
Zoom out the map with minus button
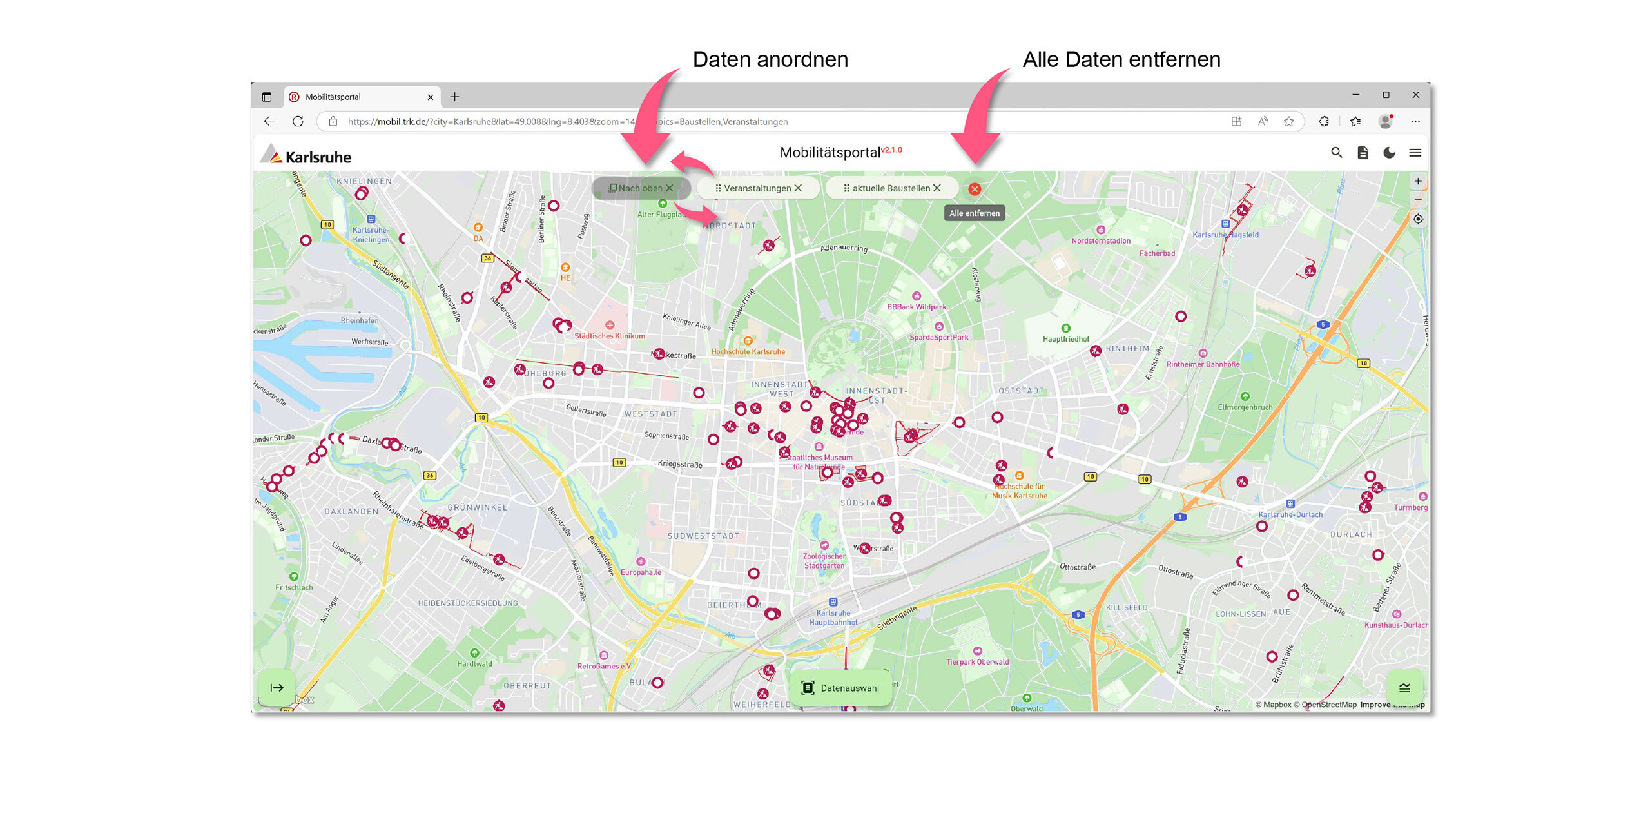pyautogui.click(x=1418, y=199)
